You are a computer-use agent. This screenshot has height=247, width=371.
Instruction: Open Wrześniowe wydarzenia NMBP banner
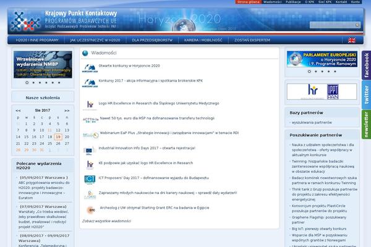[43, 64]
